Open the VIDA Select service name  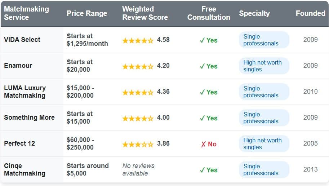[22, 40]
